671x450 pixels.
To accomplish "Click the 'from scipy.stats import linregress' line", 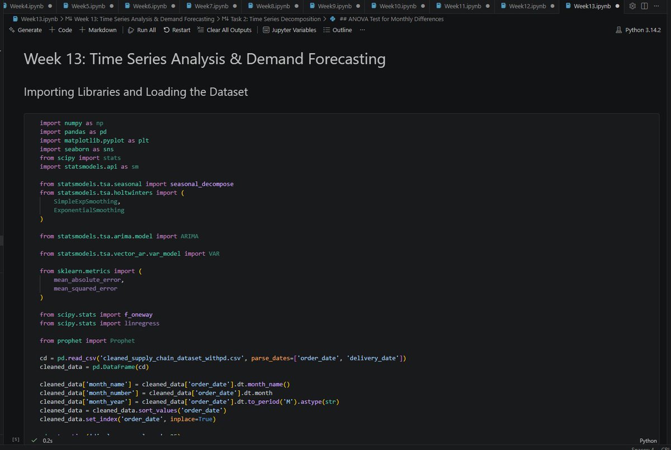I will click(x=100, y=323).
